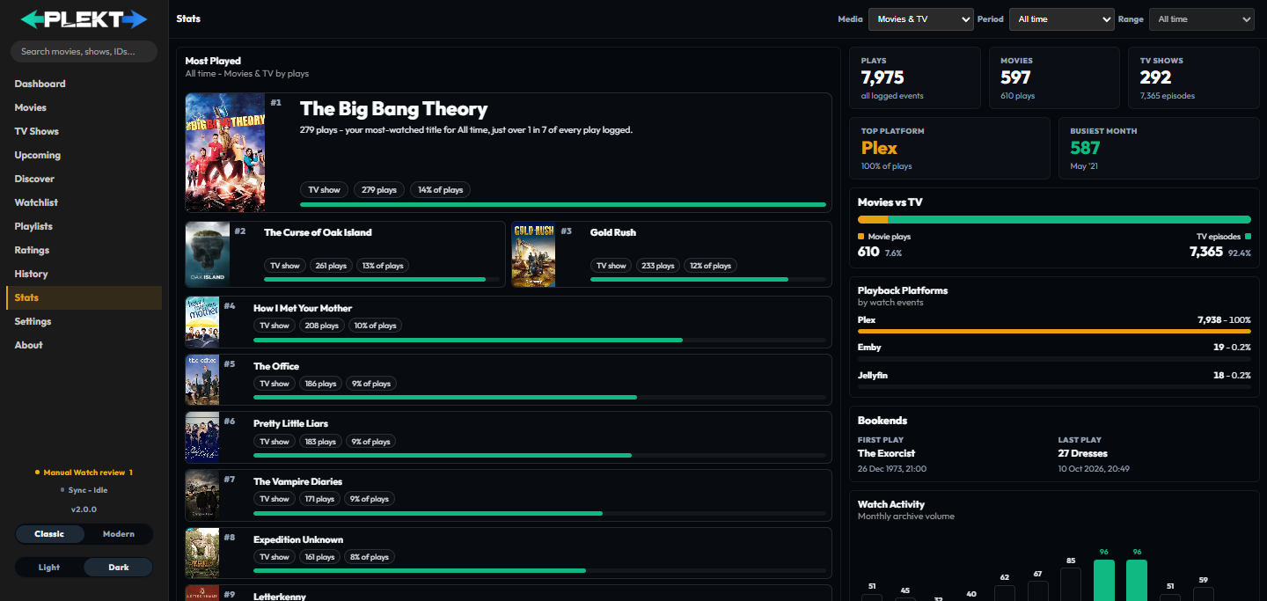Select the Light theme
Screen dimensions: 1267x601
click(x=49, y=568)
